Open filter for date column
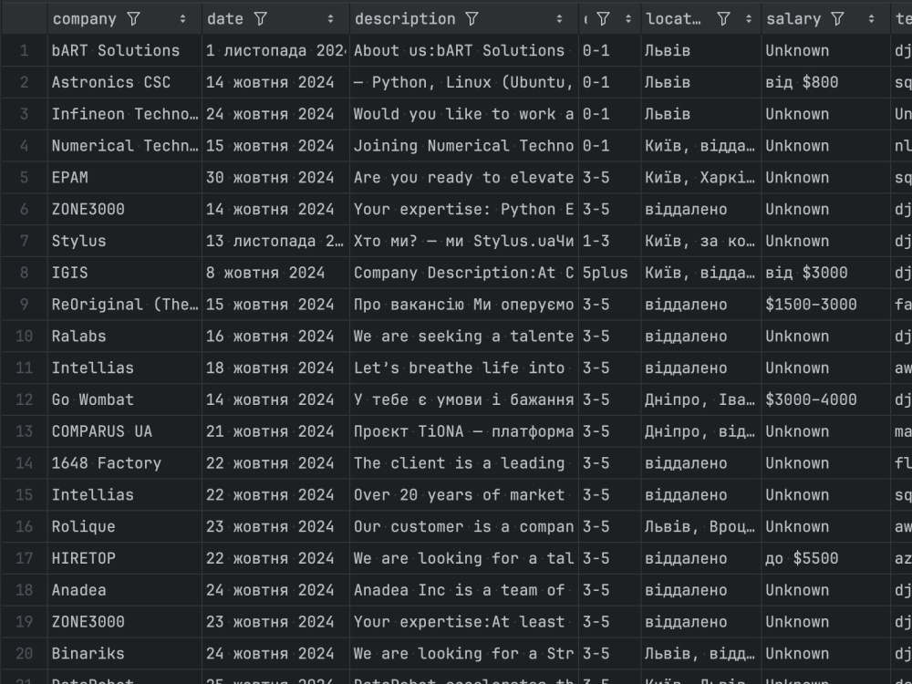 click(x=261, y=19)
